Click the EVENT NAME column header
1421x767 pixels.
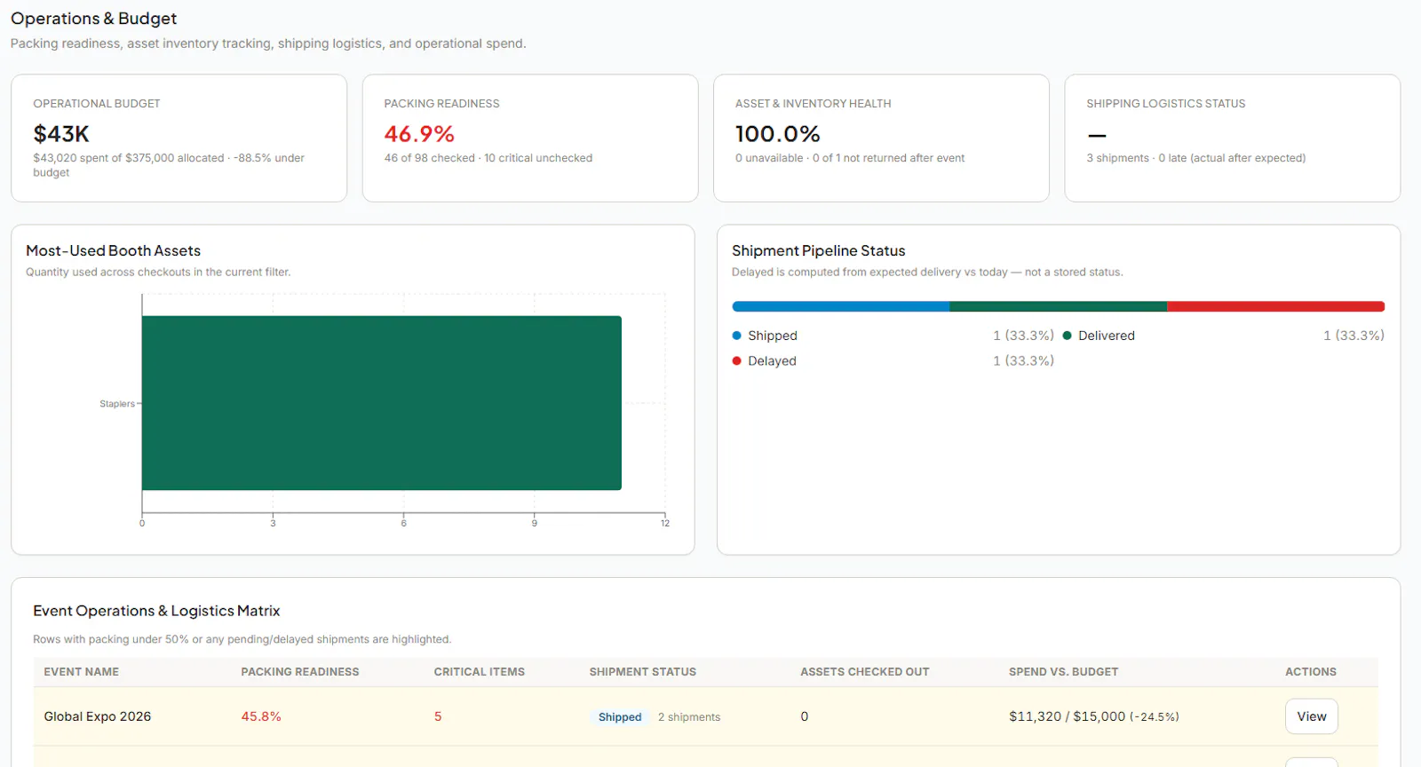81,672
